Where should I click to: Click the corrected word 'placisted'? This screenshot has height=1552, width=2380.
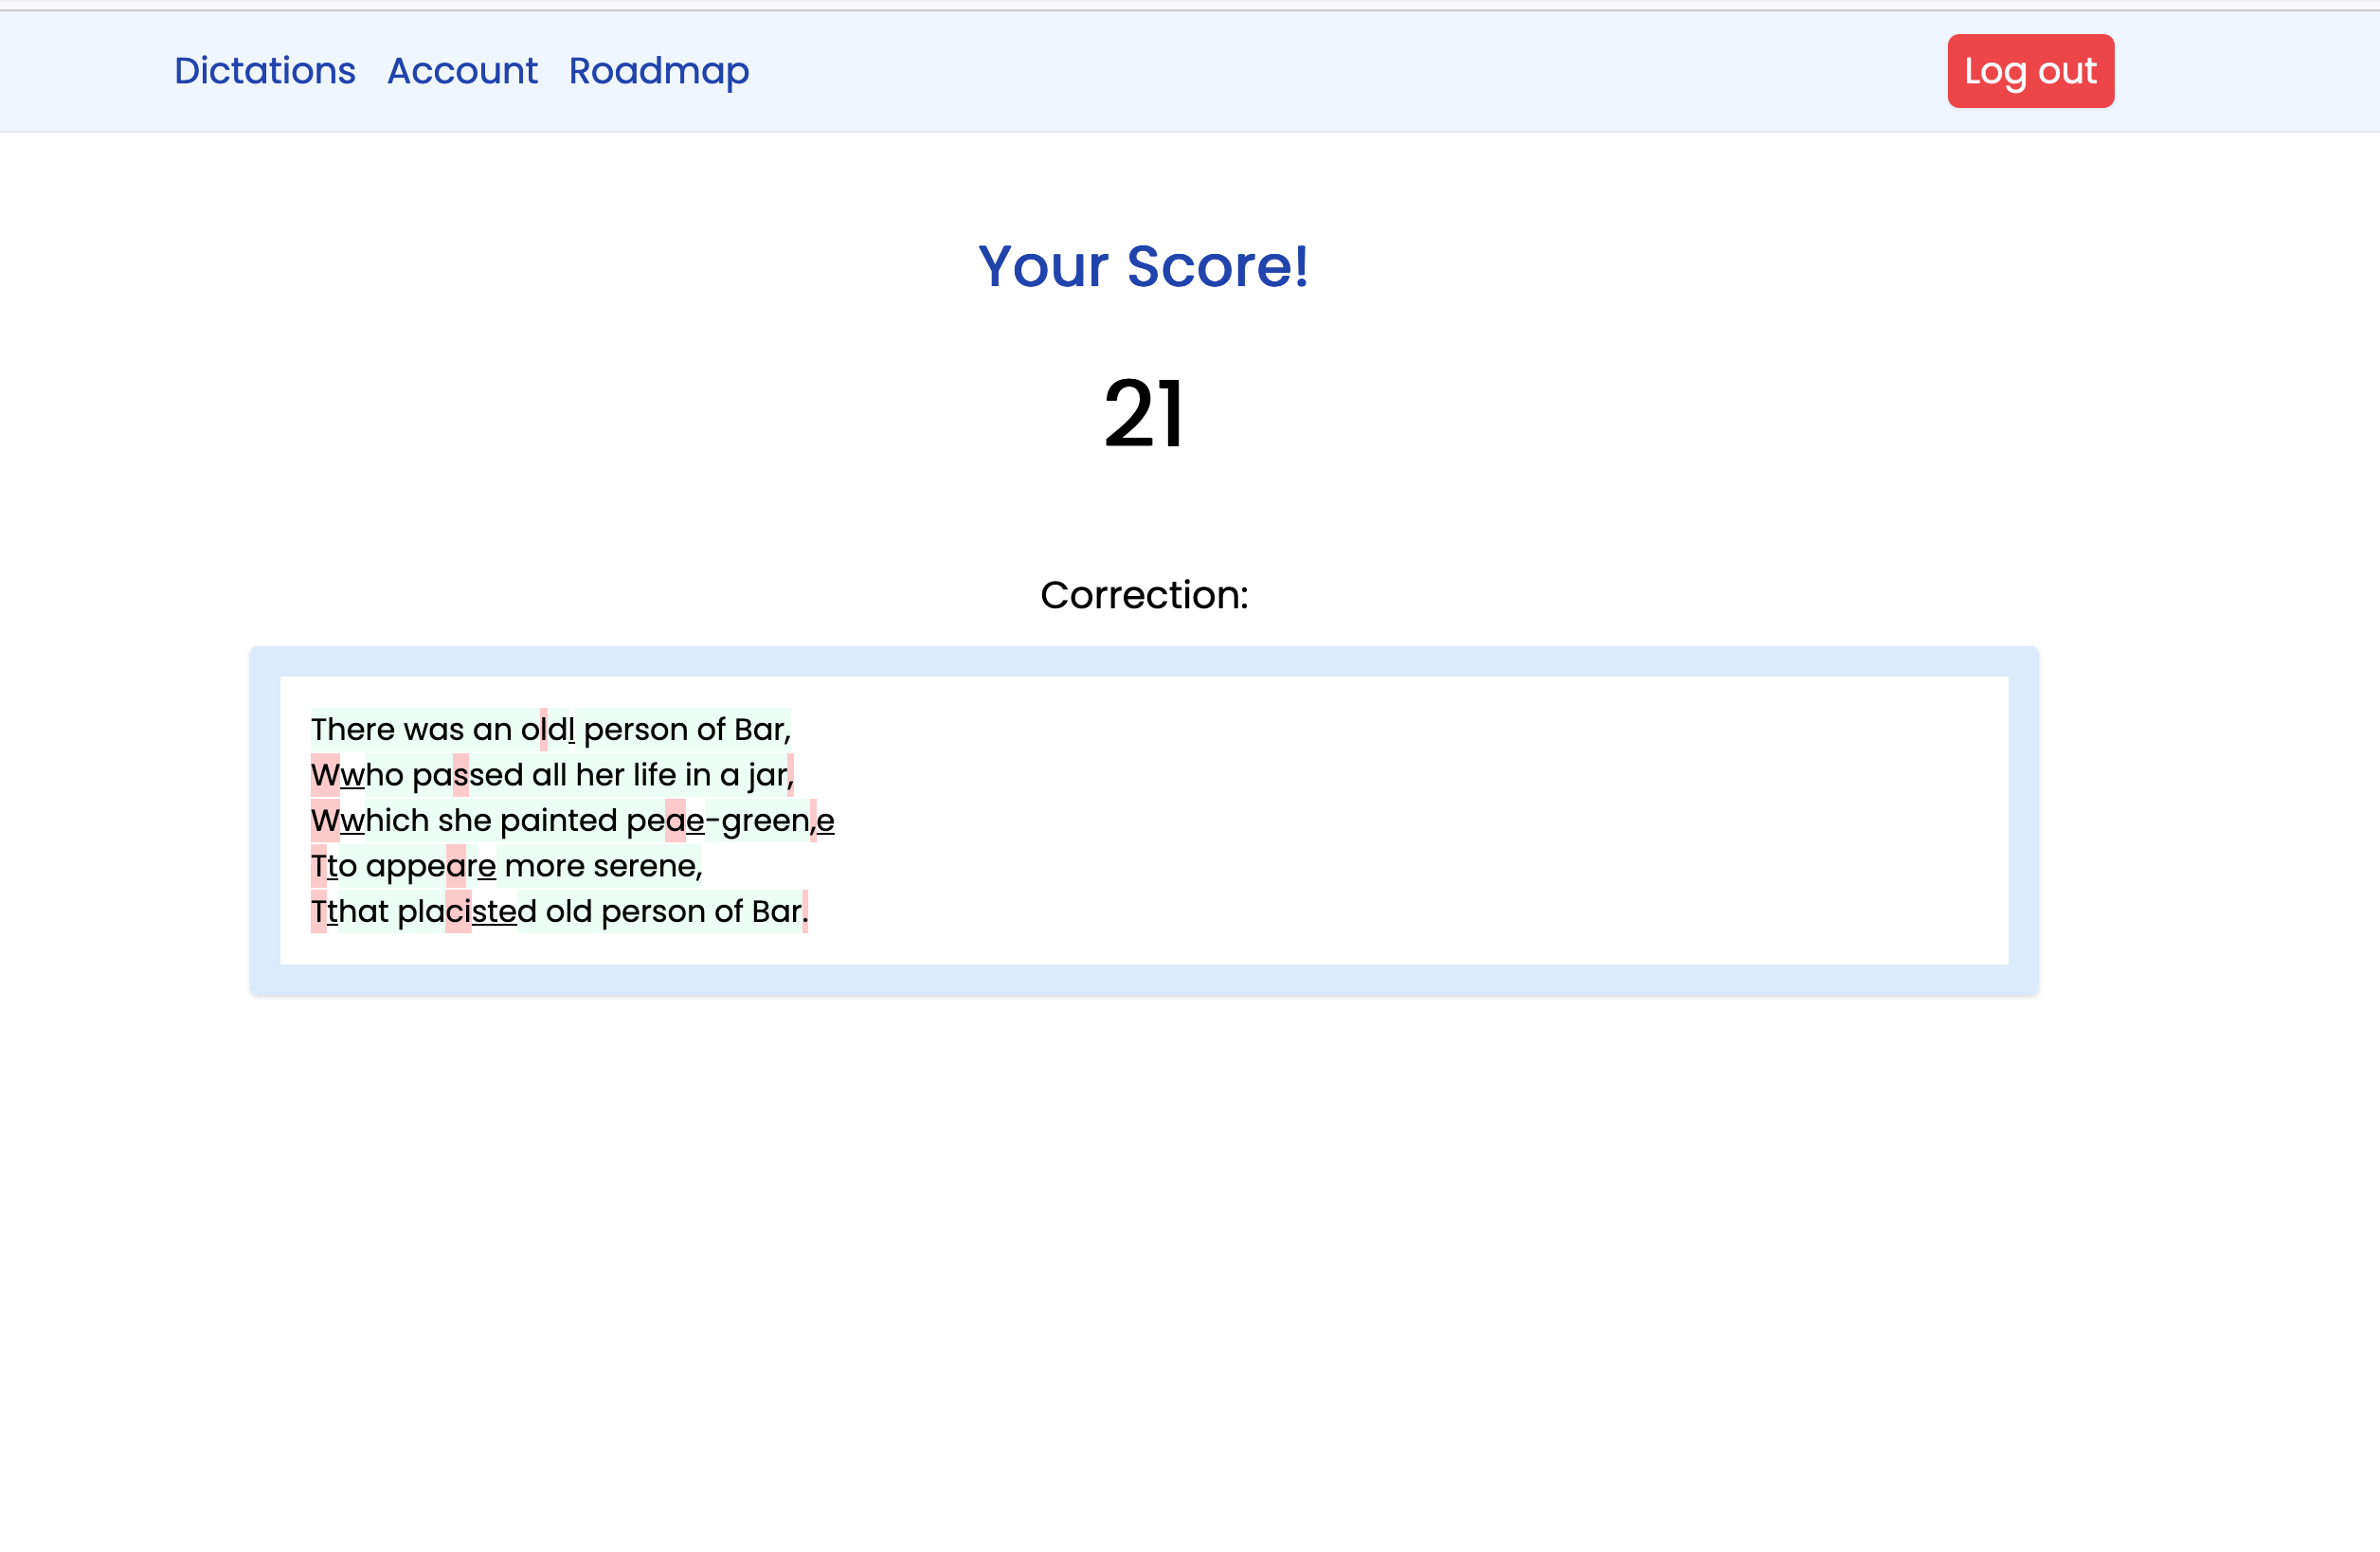click(x=466, y=911)
